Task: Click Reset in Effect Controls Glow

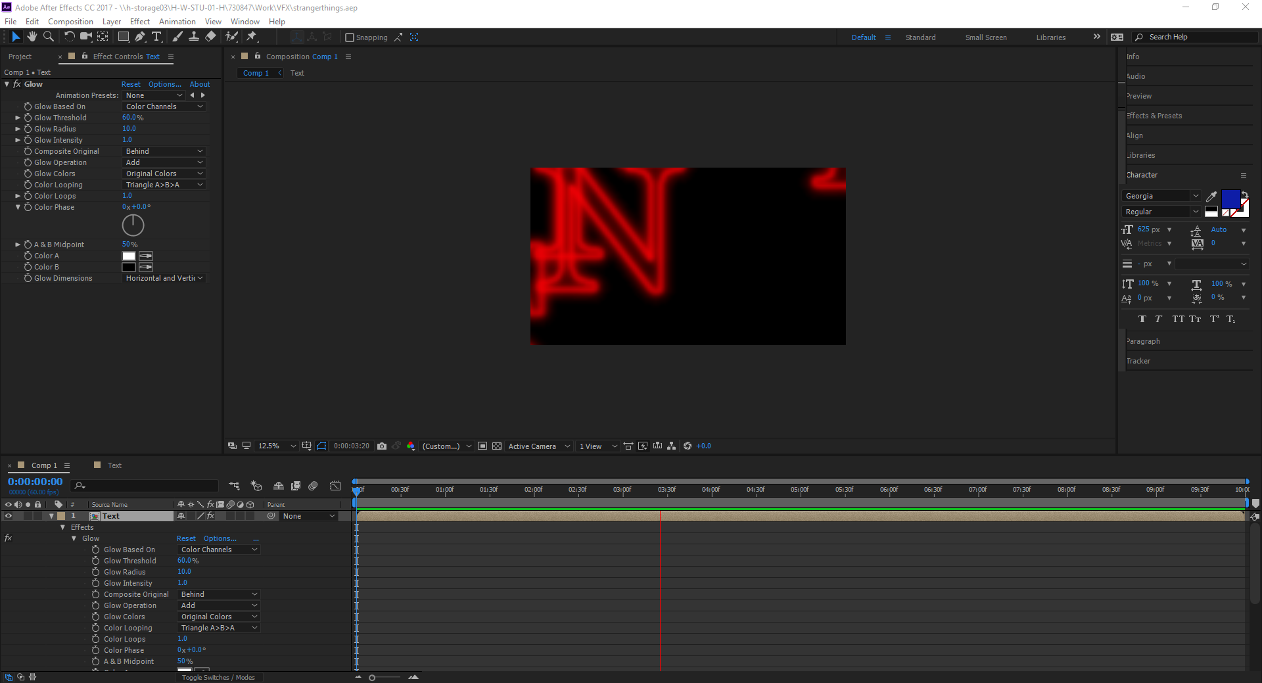Action: (131, 84)
